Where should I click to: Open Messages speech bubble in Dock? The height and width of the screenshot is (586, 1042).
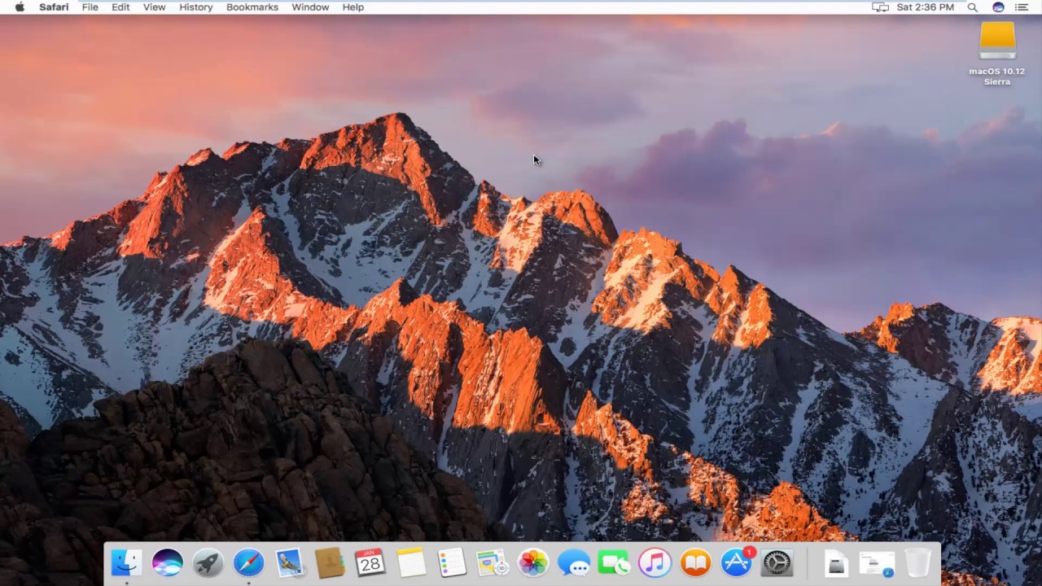tap(574, 562)
